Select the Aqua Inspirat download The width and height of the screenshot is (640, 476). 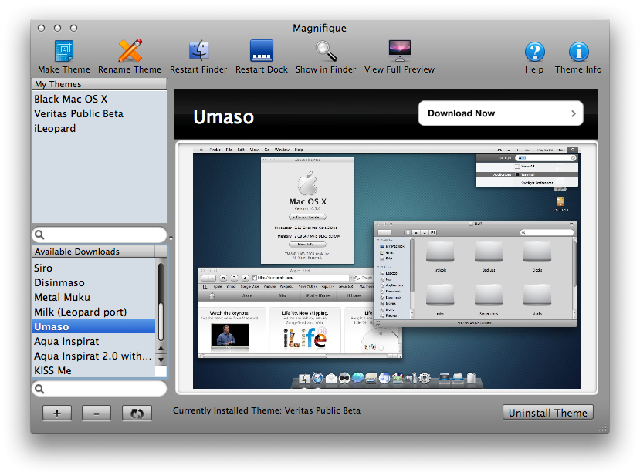tap(93, 342)
